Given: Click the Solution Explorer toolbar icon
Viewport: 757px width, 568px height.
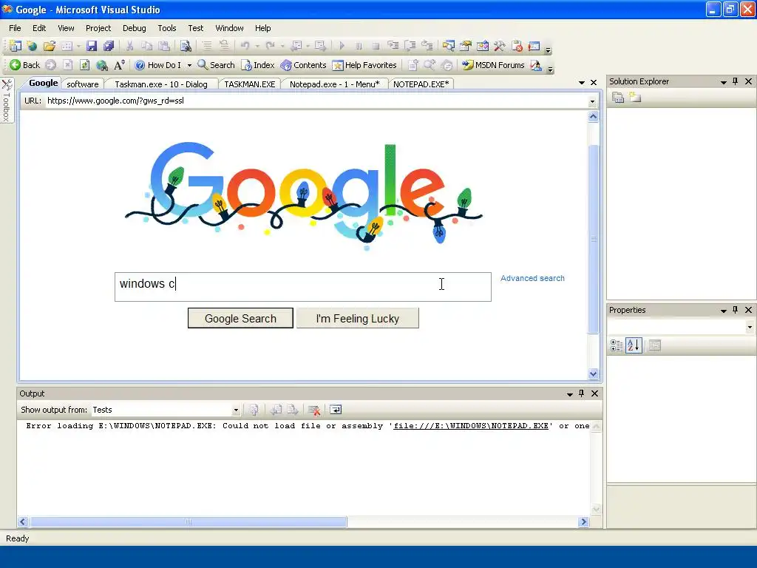Looking at the screenshot, I should pyautogui.click(x=449, y=46).
